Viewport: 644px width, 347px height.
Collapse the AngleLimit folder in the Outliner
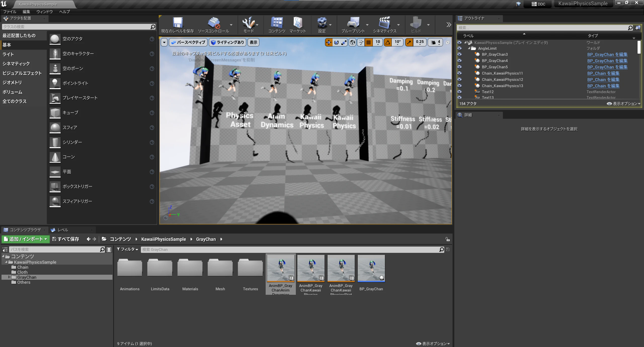[469, 48]
